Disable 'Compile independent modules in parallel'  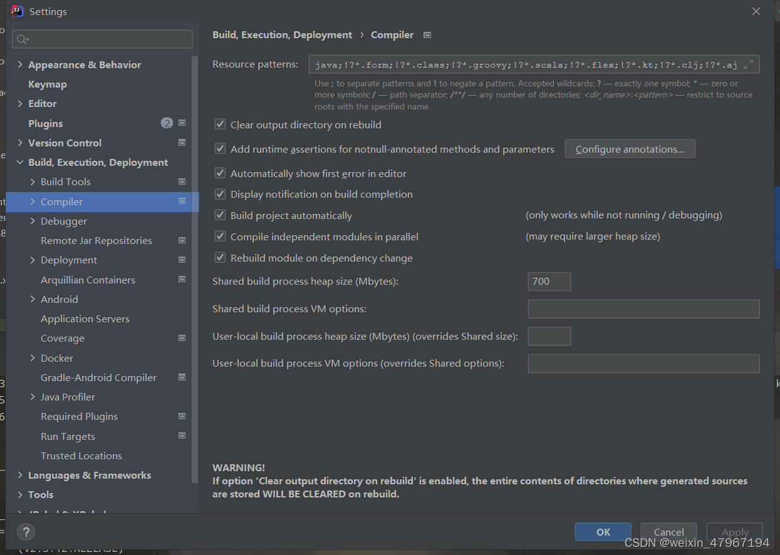[220, 237]
